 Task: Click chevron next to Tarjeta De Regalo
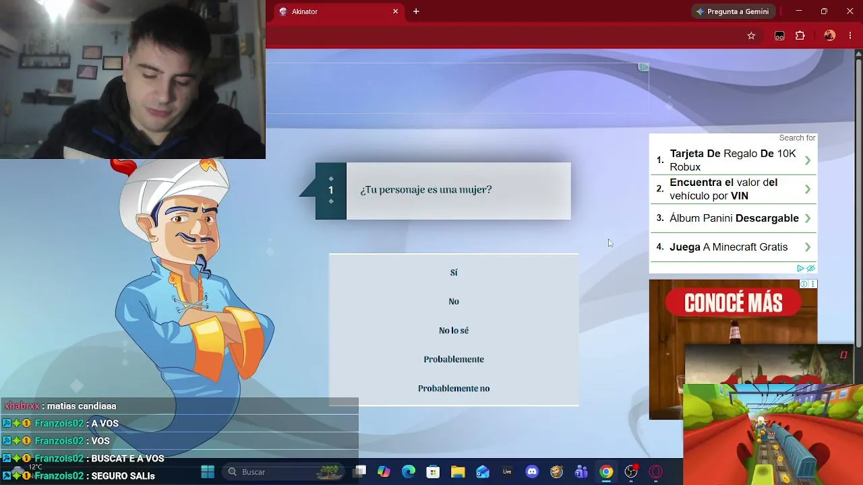pos(808,160)
